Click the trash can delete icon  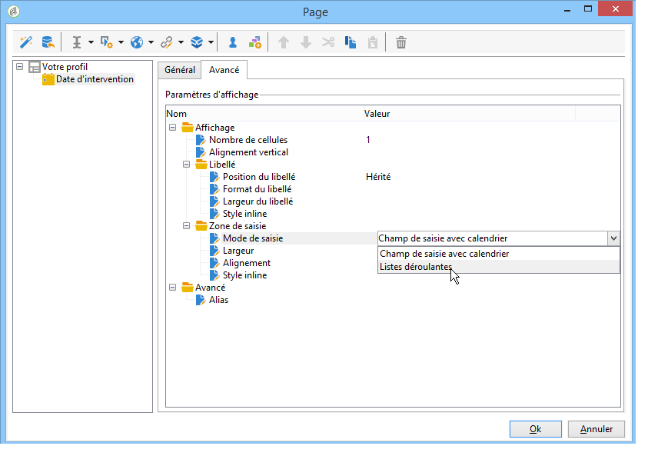tap(400, 42)
